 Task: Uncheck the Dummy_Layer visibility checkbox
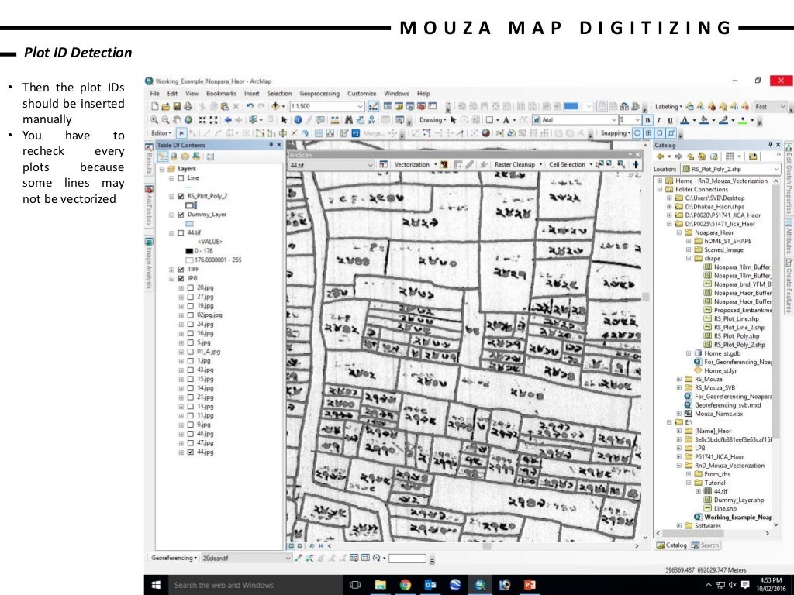click(181, 214)
